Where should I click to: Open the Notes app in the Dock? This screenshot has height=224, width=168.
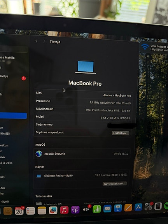point(42,211)
